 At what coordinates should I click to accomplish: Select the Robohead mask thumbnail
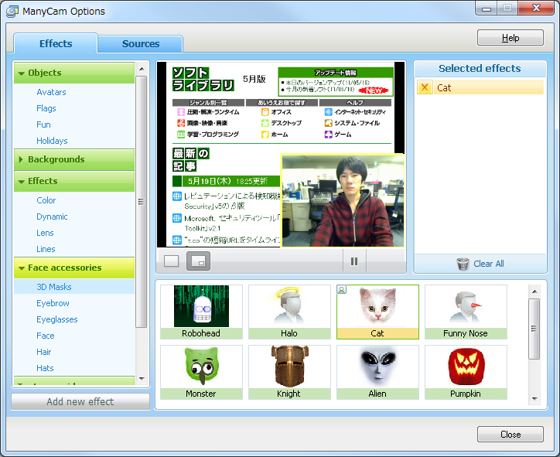pyautogui.click(x=201, y=312)
